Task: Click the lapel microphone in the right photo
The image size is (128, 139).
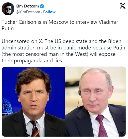Action: (123, 133)
